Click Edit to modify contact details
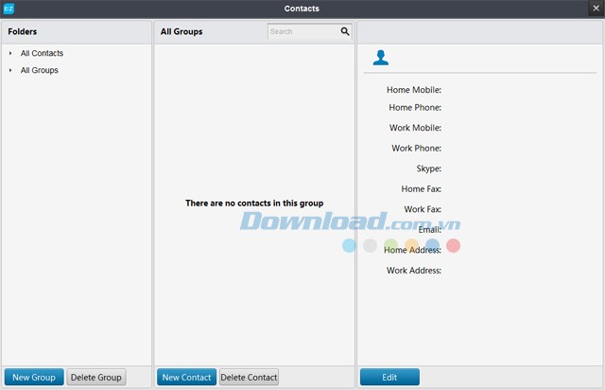605x390 pixels. click(x=389, y=378)
